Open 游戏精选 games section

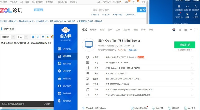[65, 101]
